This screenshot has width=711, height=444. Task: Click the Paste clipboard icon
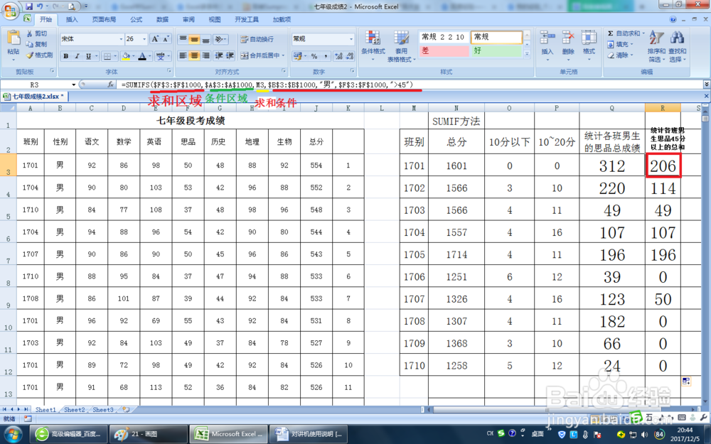[x=13, y=39]
